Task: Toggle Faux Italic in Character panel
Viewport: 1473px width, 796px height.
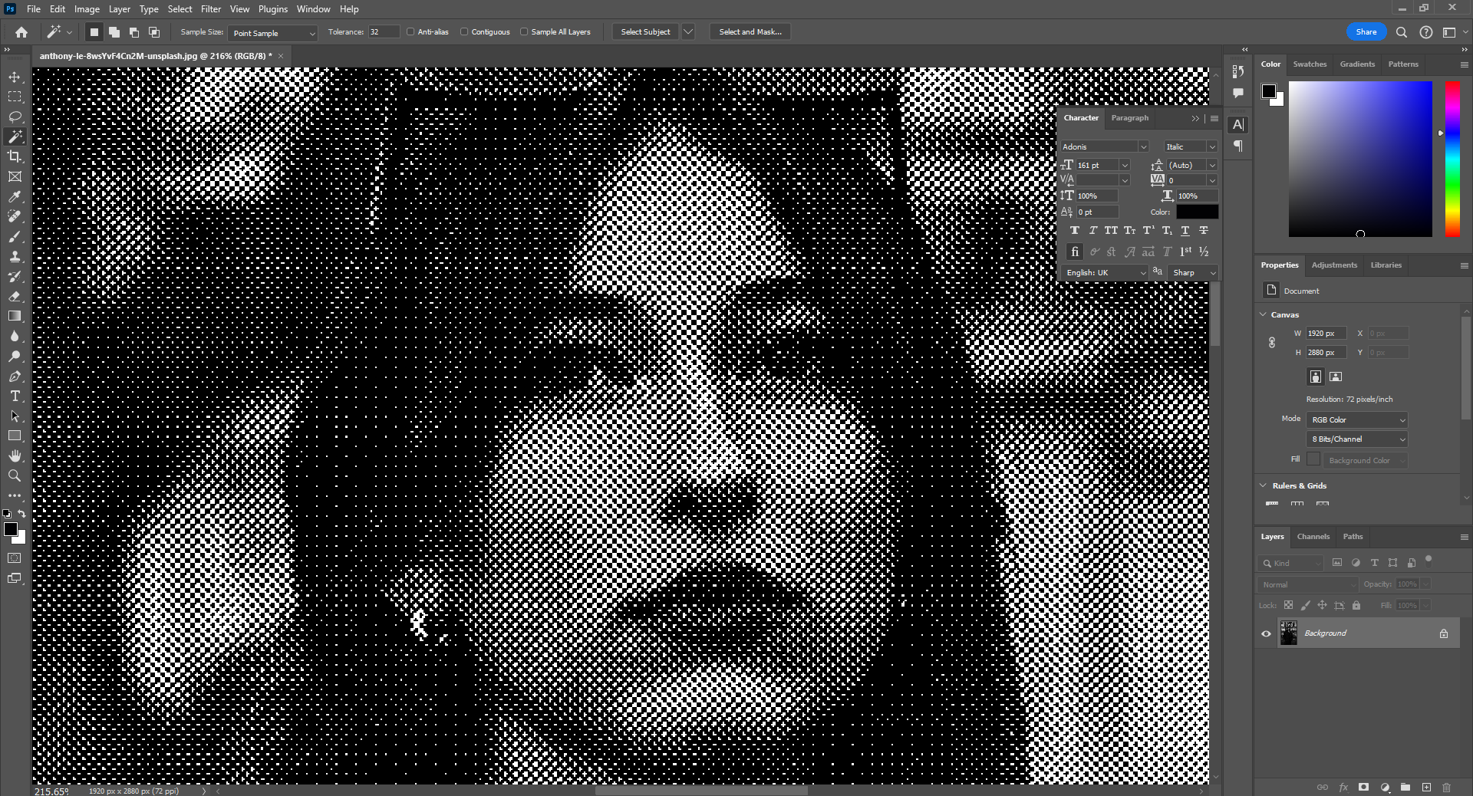Action: [1093, 231]
